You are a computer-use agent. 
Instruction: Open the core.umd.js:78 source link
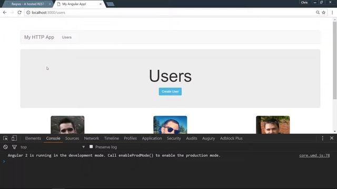coord(314,155)
